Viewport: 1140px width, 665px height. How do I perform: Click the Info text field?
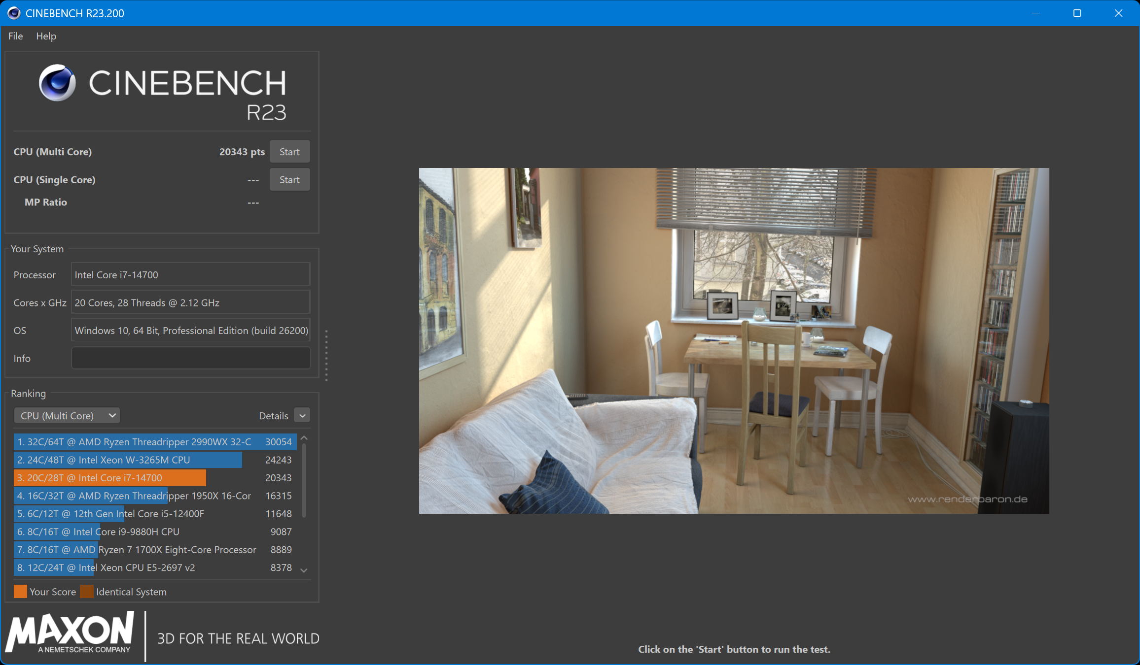(x=191, y=358)
